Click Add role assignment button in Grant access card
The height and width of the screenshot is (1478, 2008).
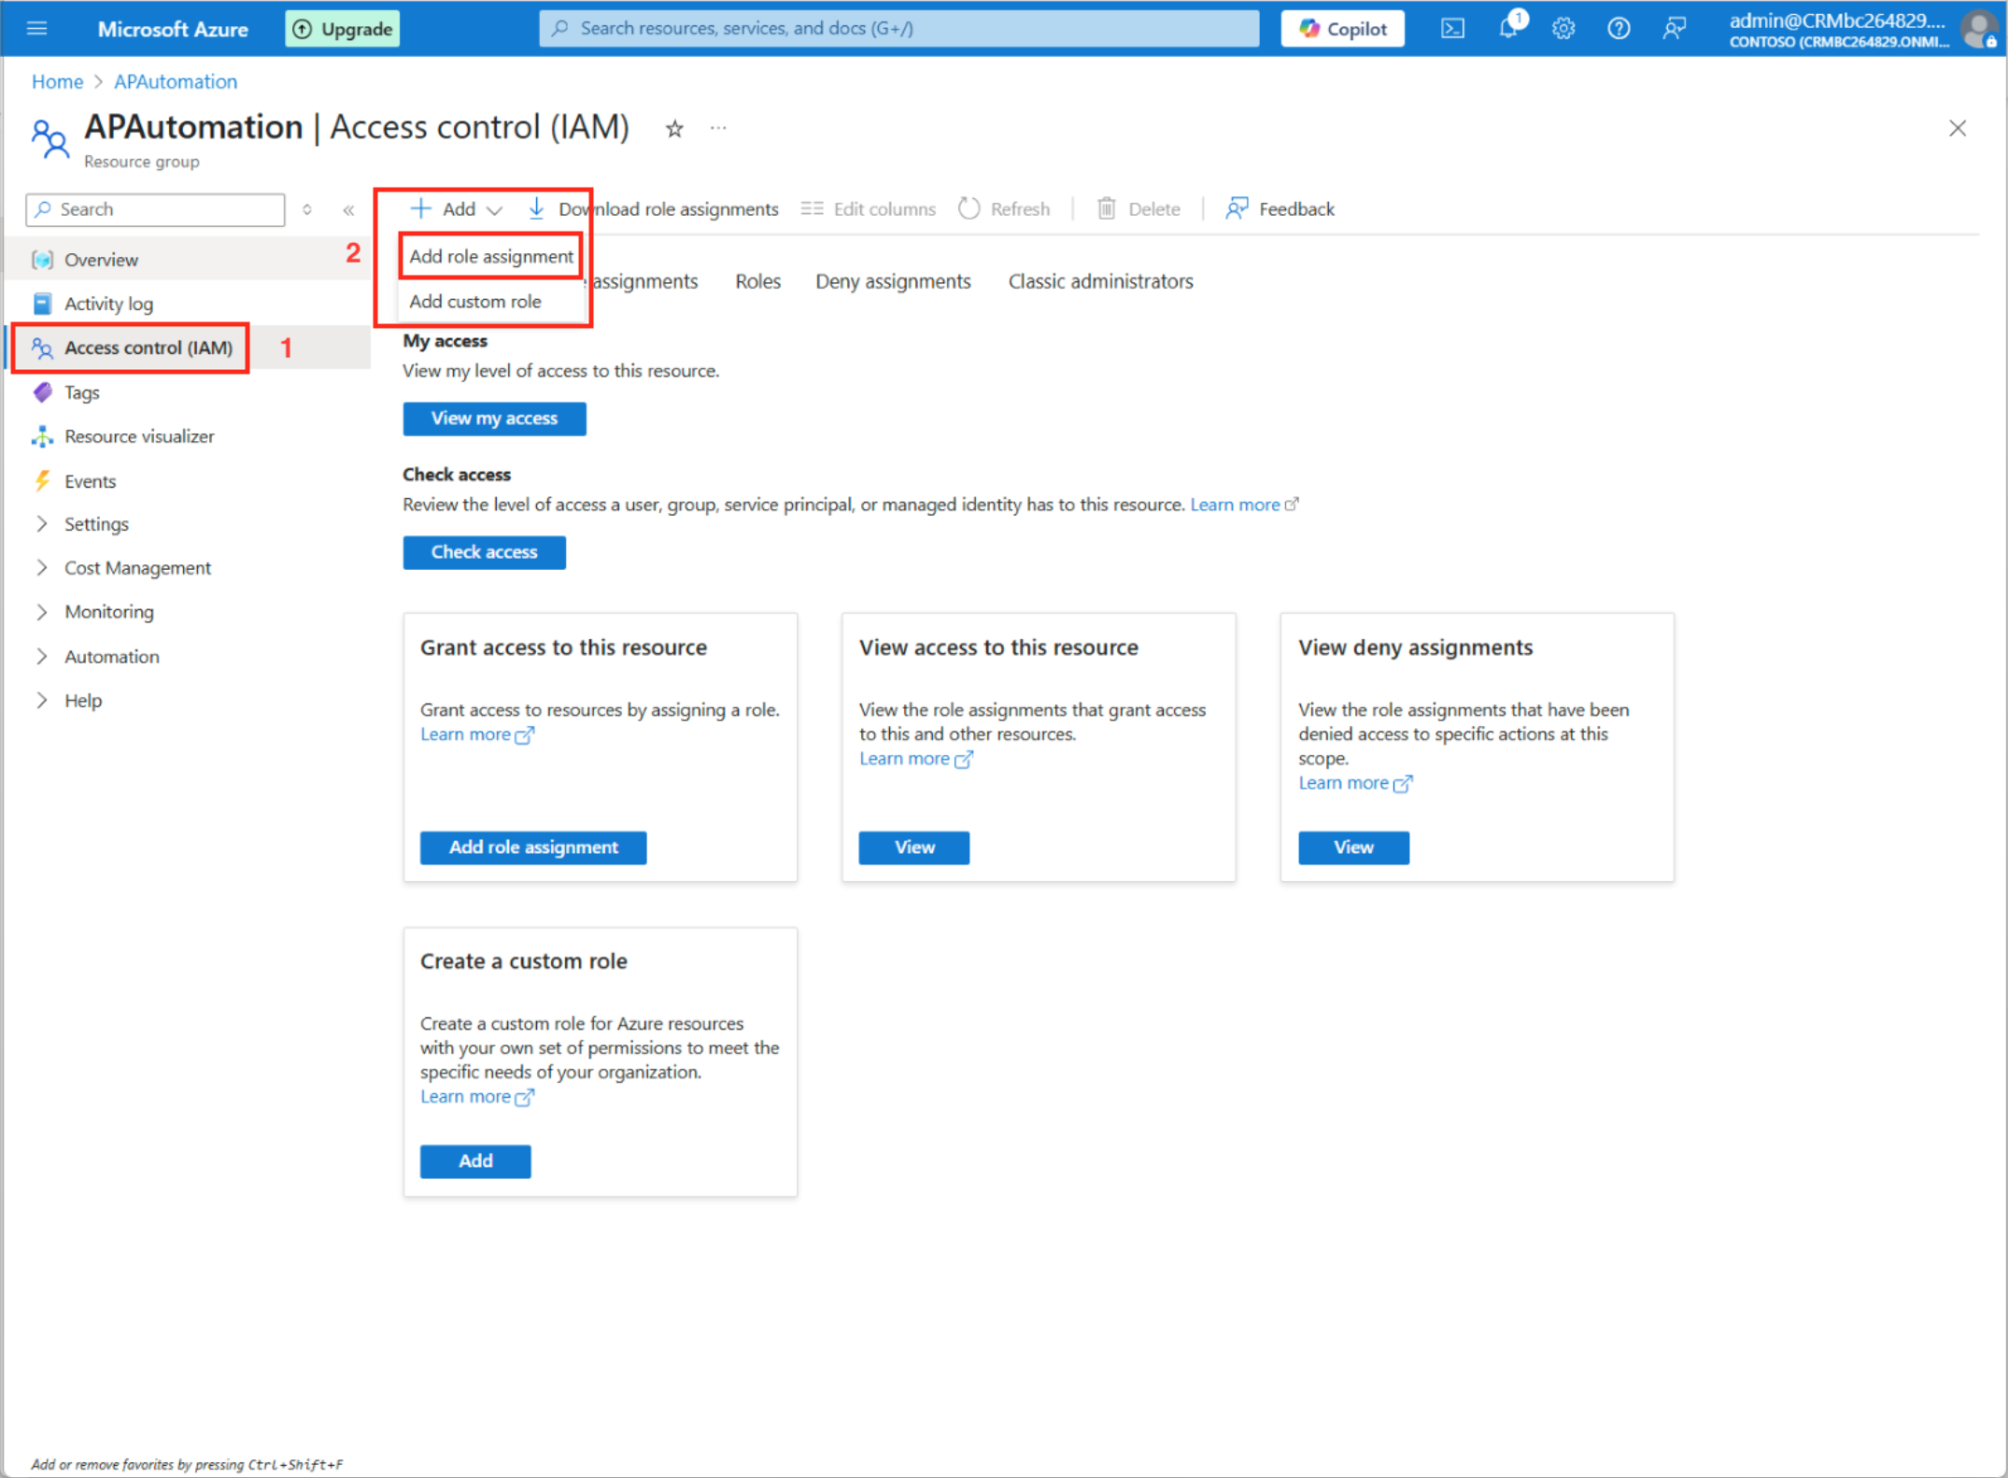pos(533,847)
